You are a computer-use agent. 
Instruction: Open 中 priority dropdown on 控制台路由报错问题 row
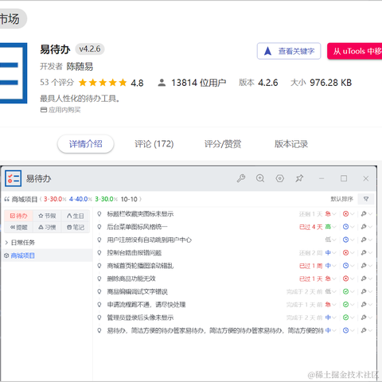[330, 252]
